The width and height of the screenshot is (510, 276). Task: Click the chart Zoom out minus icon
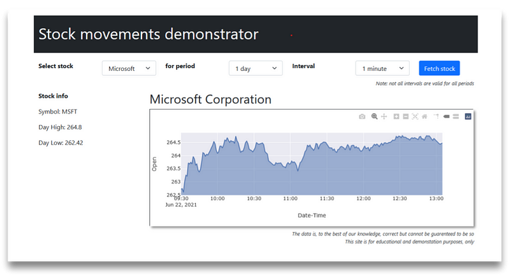(405, 117)
